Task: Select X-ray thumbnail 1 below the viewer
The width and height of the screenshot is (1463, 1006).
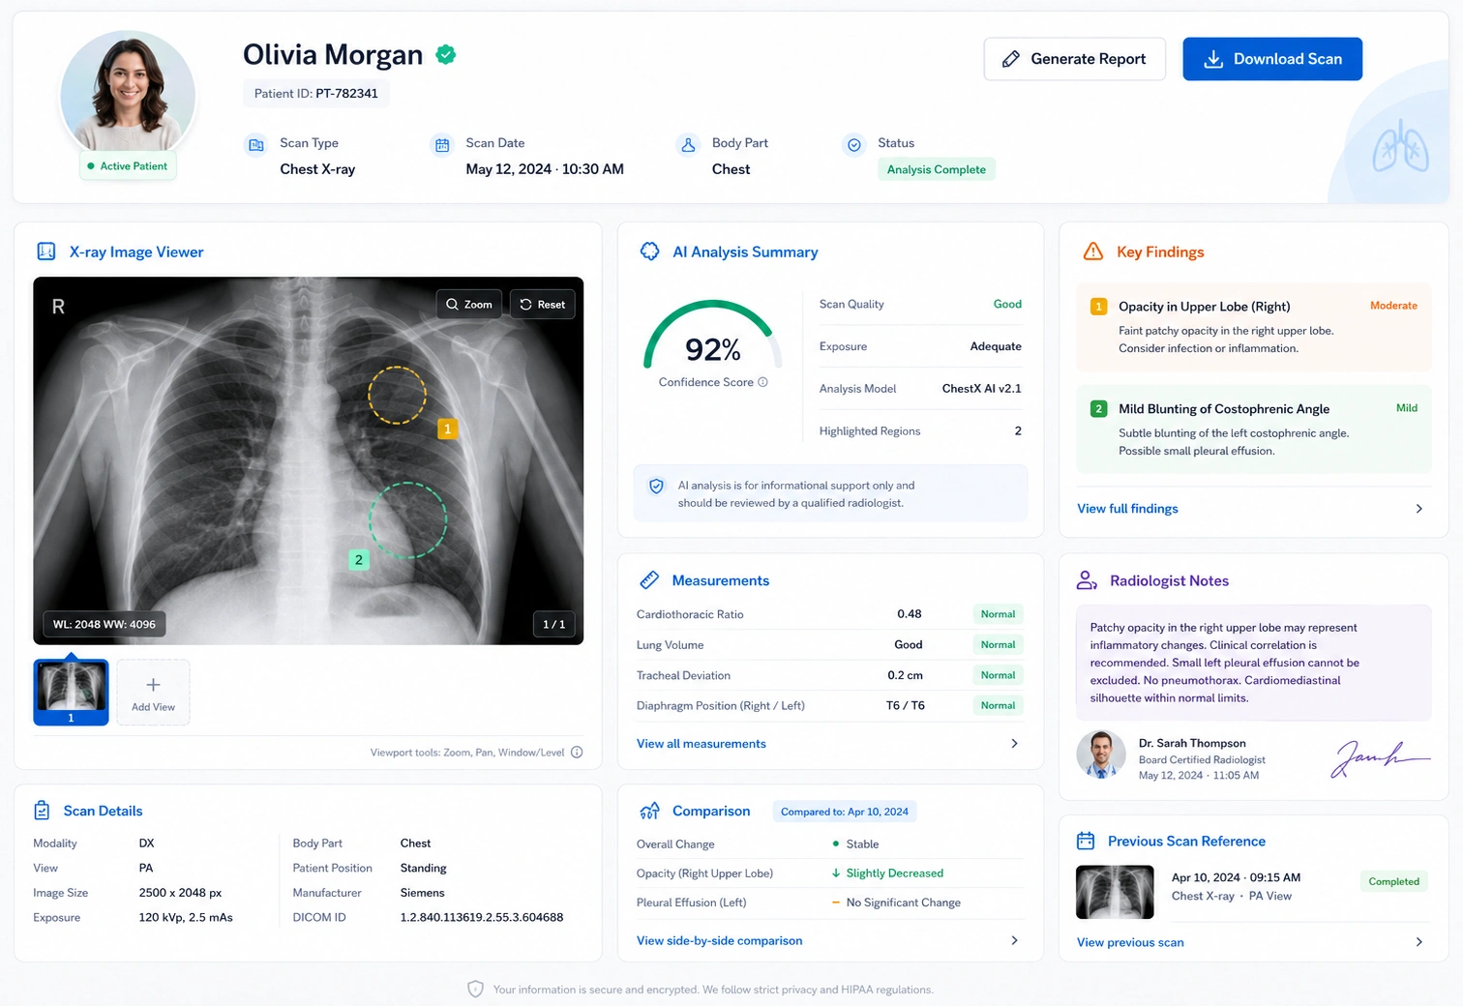Action: coord(71,693)
